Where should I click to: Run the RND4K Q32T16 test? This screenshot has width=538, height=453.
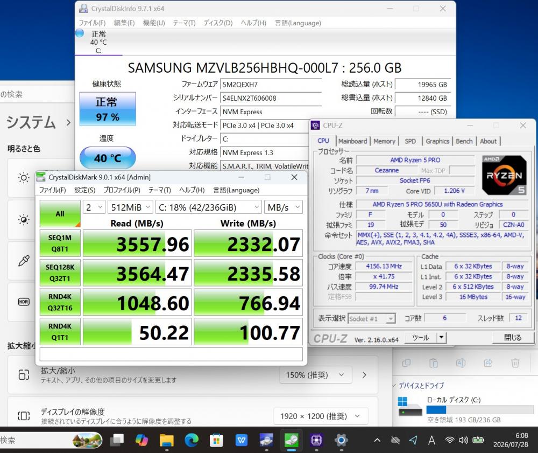(x=60, y=302)
